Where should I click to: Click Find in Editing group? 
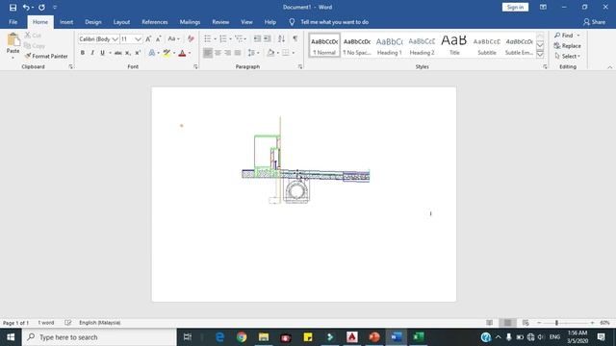[x=564, y=36]
